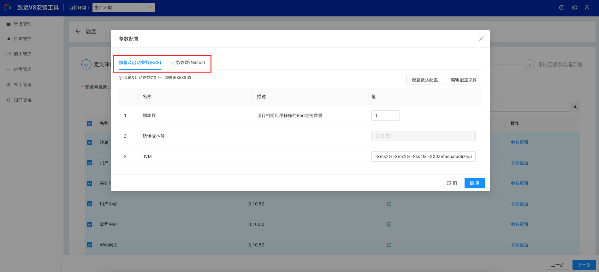Click 编辑配置文件 button

pyautogui.click(x=464, y=80)
